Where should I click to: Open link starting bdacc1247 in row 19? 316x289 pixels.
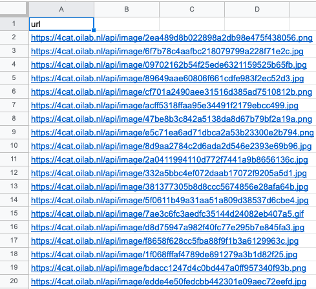coord(169,268)
